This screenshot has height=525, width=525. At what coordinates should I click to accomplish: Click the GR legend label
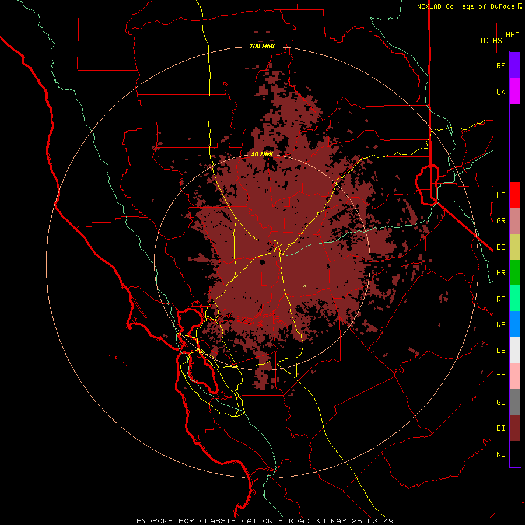501,221
